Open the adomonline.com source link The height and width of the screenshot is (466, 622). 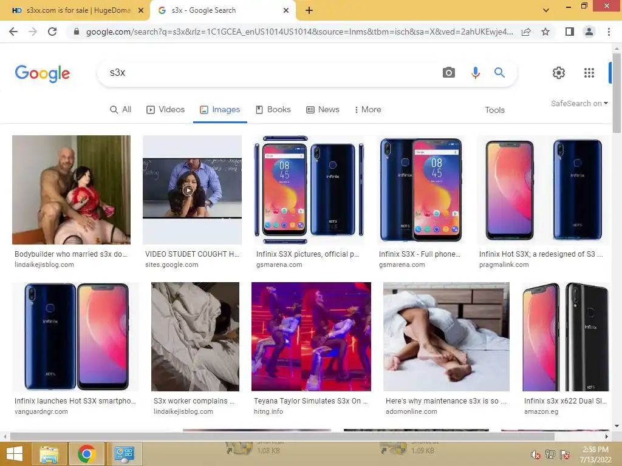click(411, 412)
